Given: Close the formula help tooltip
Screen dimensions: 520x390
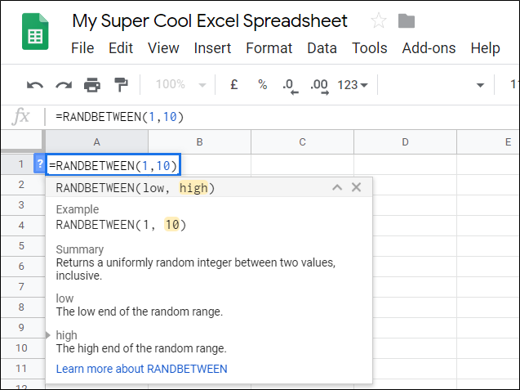Looking at the screenshot, I should pyautogui.click(x=356, y=188).
